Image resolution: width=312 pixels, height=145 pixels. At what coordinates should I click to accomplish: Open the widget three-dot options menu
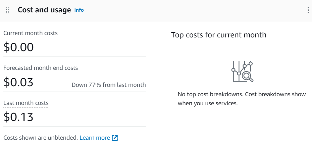coord(308,10)
